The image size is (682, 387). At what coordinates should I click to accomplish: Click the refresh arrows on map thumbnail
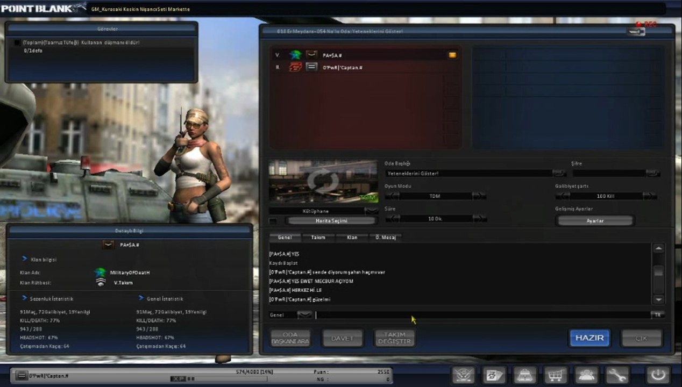pos(324,181)
